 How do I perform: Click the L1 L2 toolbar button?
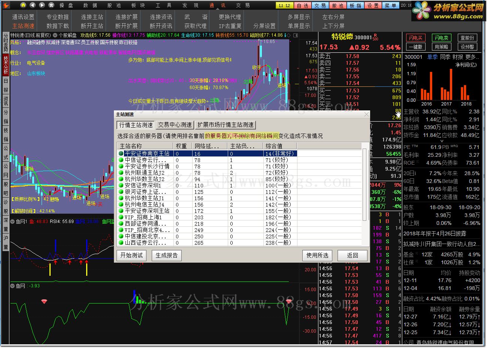click(285, 5)
